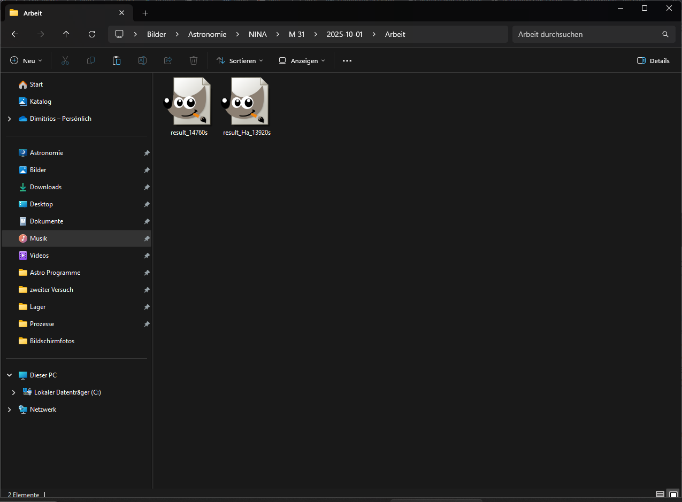This screenshot has height=502, width=682.
Task: Go up one folder level arrow
Action: coord(66,34)
